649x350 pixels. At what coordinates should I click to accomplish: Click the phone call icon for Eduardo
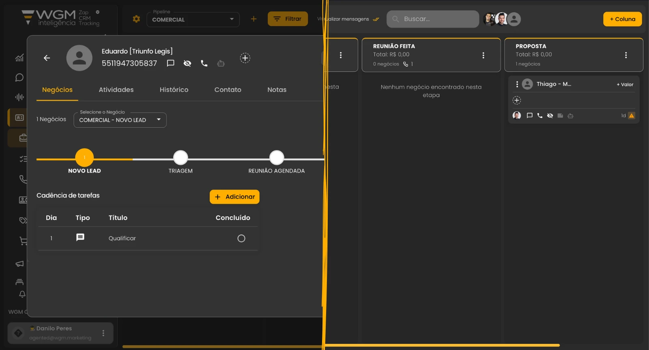[204, 63]
